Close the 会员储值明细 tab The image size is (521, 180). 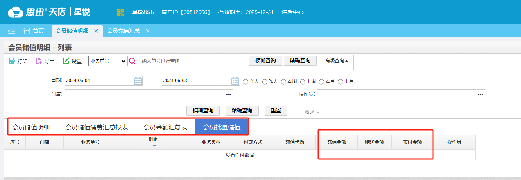(96, 31)
